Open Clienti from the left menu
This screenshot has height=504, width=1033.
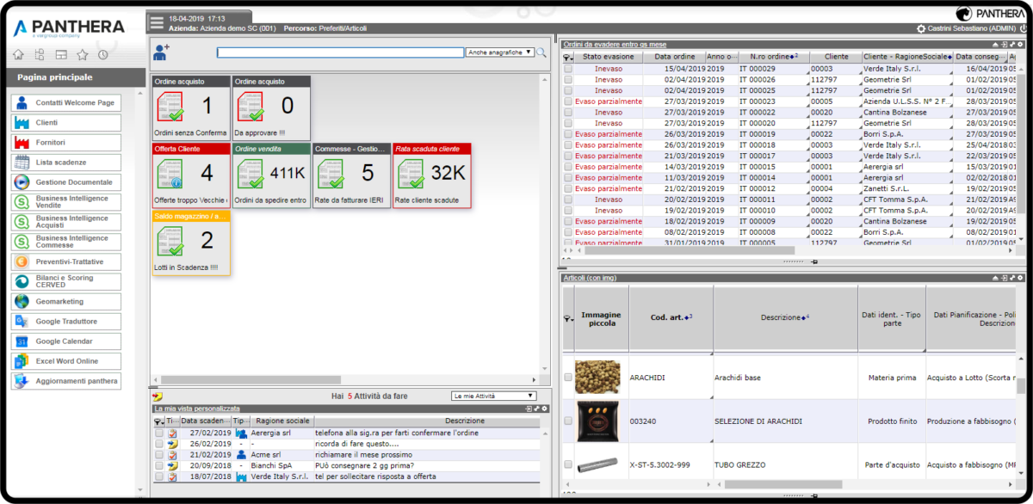coord(65,123)
